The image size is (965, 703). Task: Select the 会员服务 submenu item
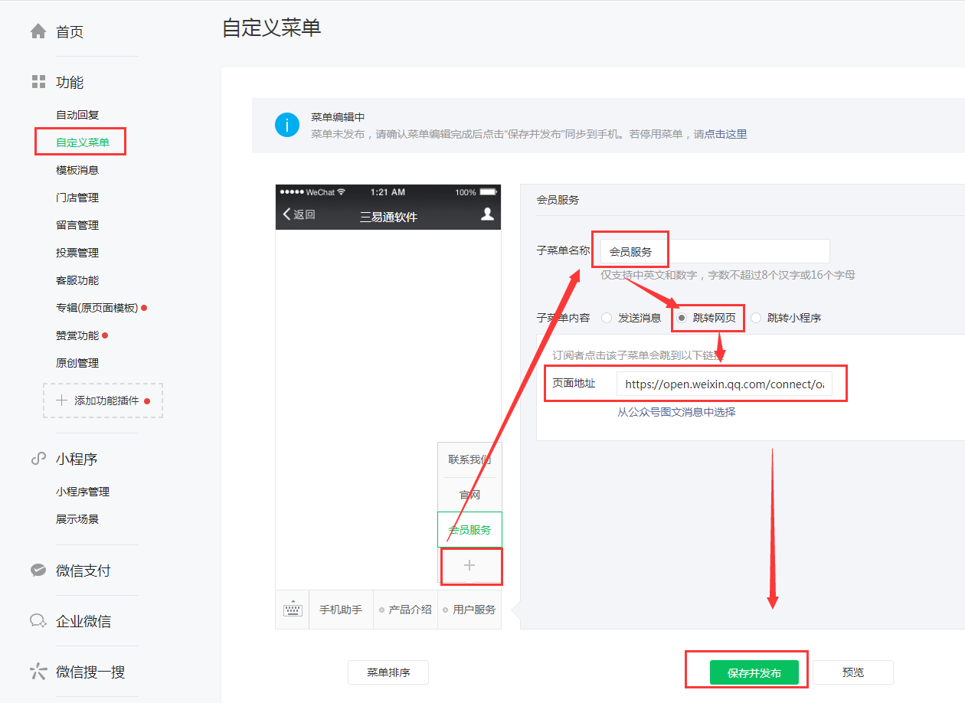pyautogui.click(x=469, y=529)
